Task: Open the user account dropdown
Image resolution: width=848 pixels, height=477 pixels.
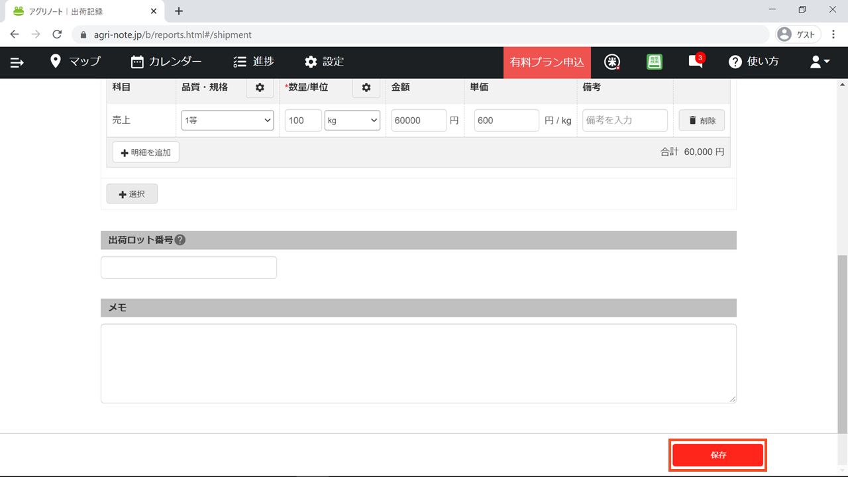Action: coord(820,62)
